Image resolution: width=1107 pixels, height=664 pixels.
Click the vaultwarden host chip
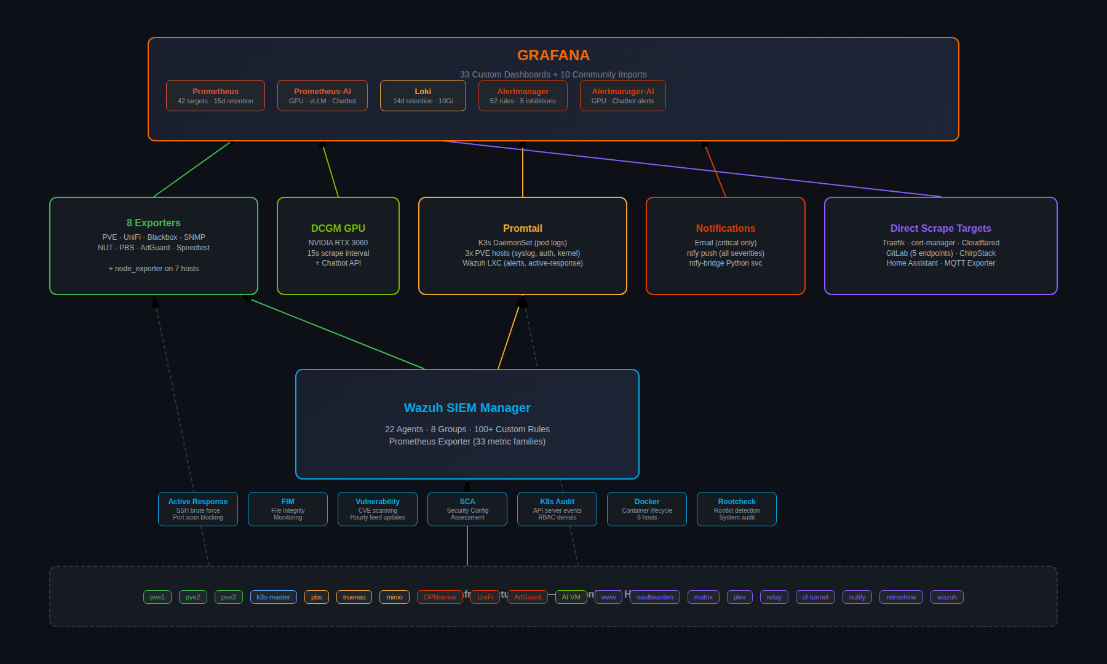point(654,597)
